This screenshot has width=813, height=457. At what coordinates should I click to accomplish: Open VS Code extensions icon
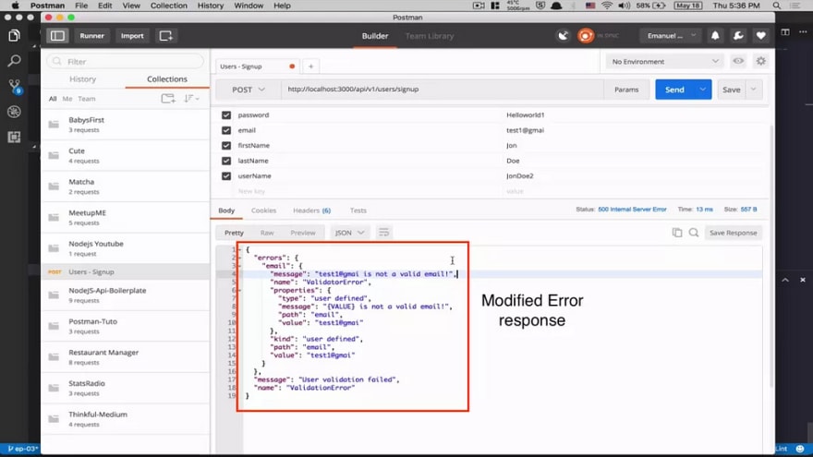pyautogui.click(x=14, y=137)
